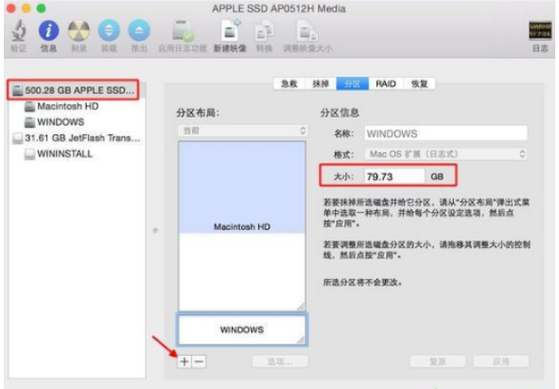559x389 pixels.
Task: Remove partition with minus button
Action: coord(200,362)
